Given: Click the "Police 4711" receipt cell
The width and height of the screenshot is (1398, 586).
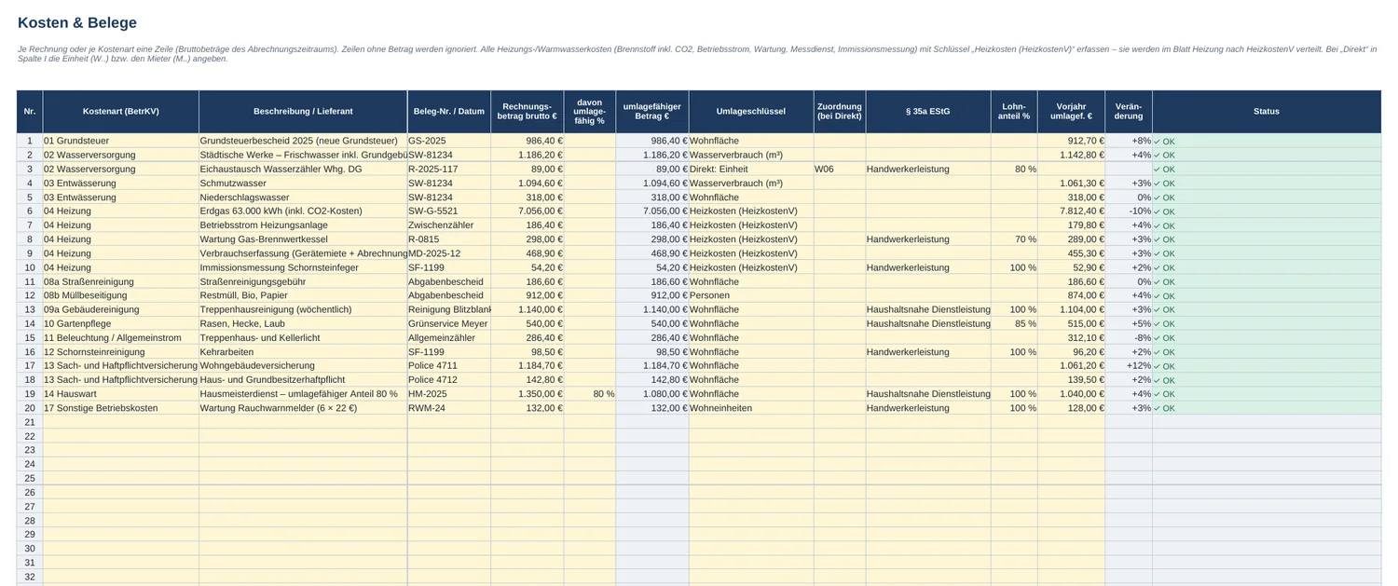Looking at the screenshot, I should click(x=449, y=366).
